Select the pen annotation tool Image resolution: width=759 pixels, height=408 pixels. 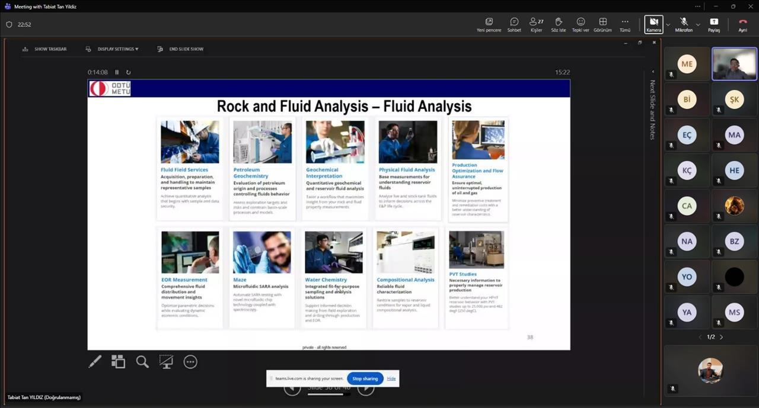point(95,362)
